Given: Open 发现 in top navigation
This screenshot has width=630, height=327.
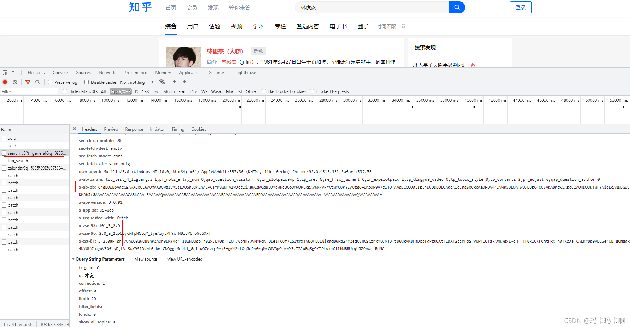Looking at the screenshot, I should 213,7.
